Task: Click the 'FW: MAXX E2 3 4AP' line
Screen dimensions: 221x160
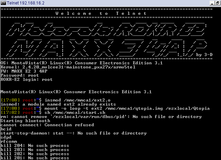Action: click(24, 71)
